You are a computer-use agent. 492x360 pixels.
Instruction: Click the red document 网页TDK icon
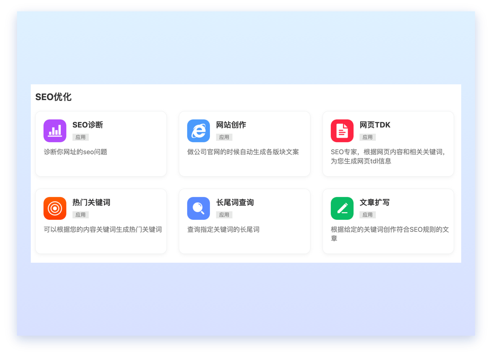pyautogui.click(x=342, y=131)
